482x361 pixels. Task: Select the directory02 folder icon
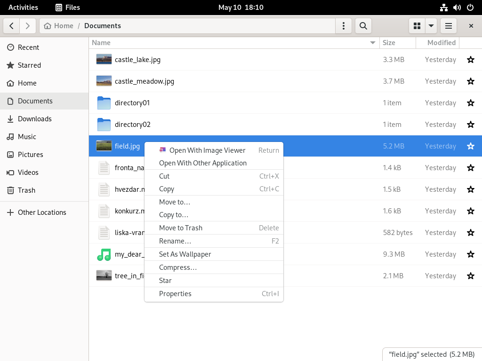[104, 124]
